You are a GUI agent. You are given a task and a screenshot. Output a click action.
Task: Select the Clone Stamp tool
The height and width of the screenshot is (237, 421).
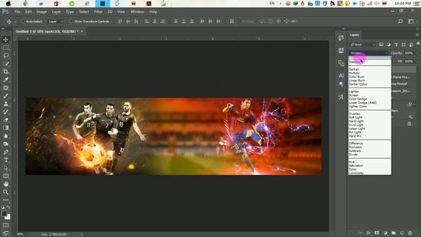pyautogui.click(x=6, y=104)
